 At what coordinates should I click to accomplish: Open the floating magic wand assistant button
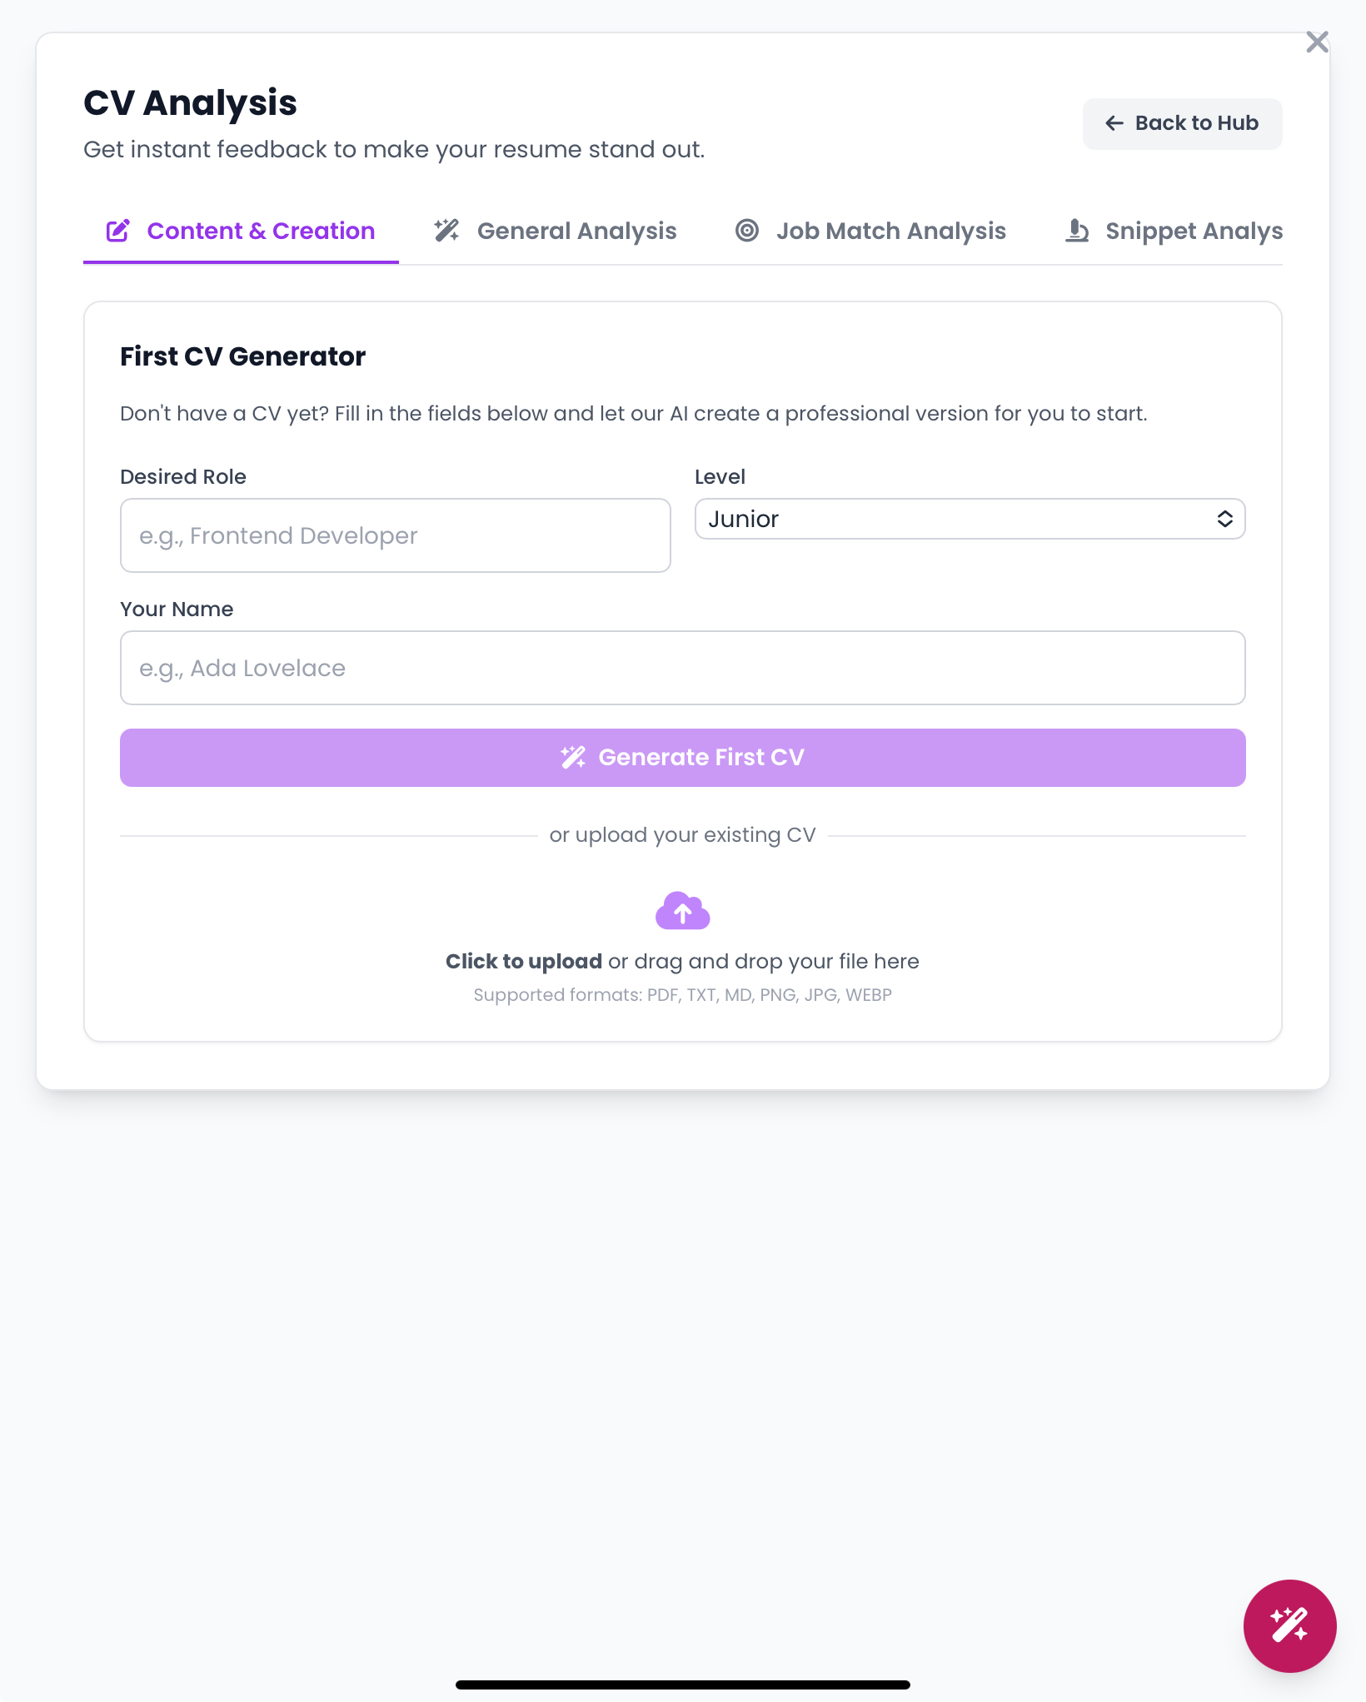[1289, 1625]
